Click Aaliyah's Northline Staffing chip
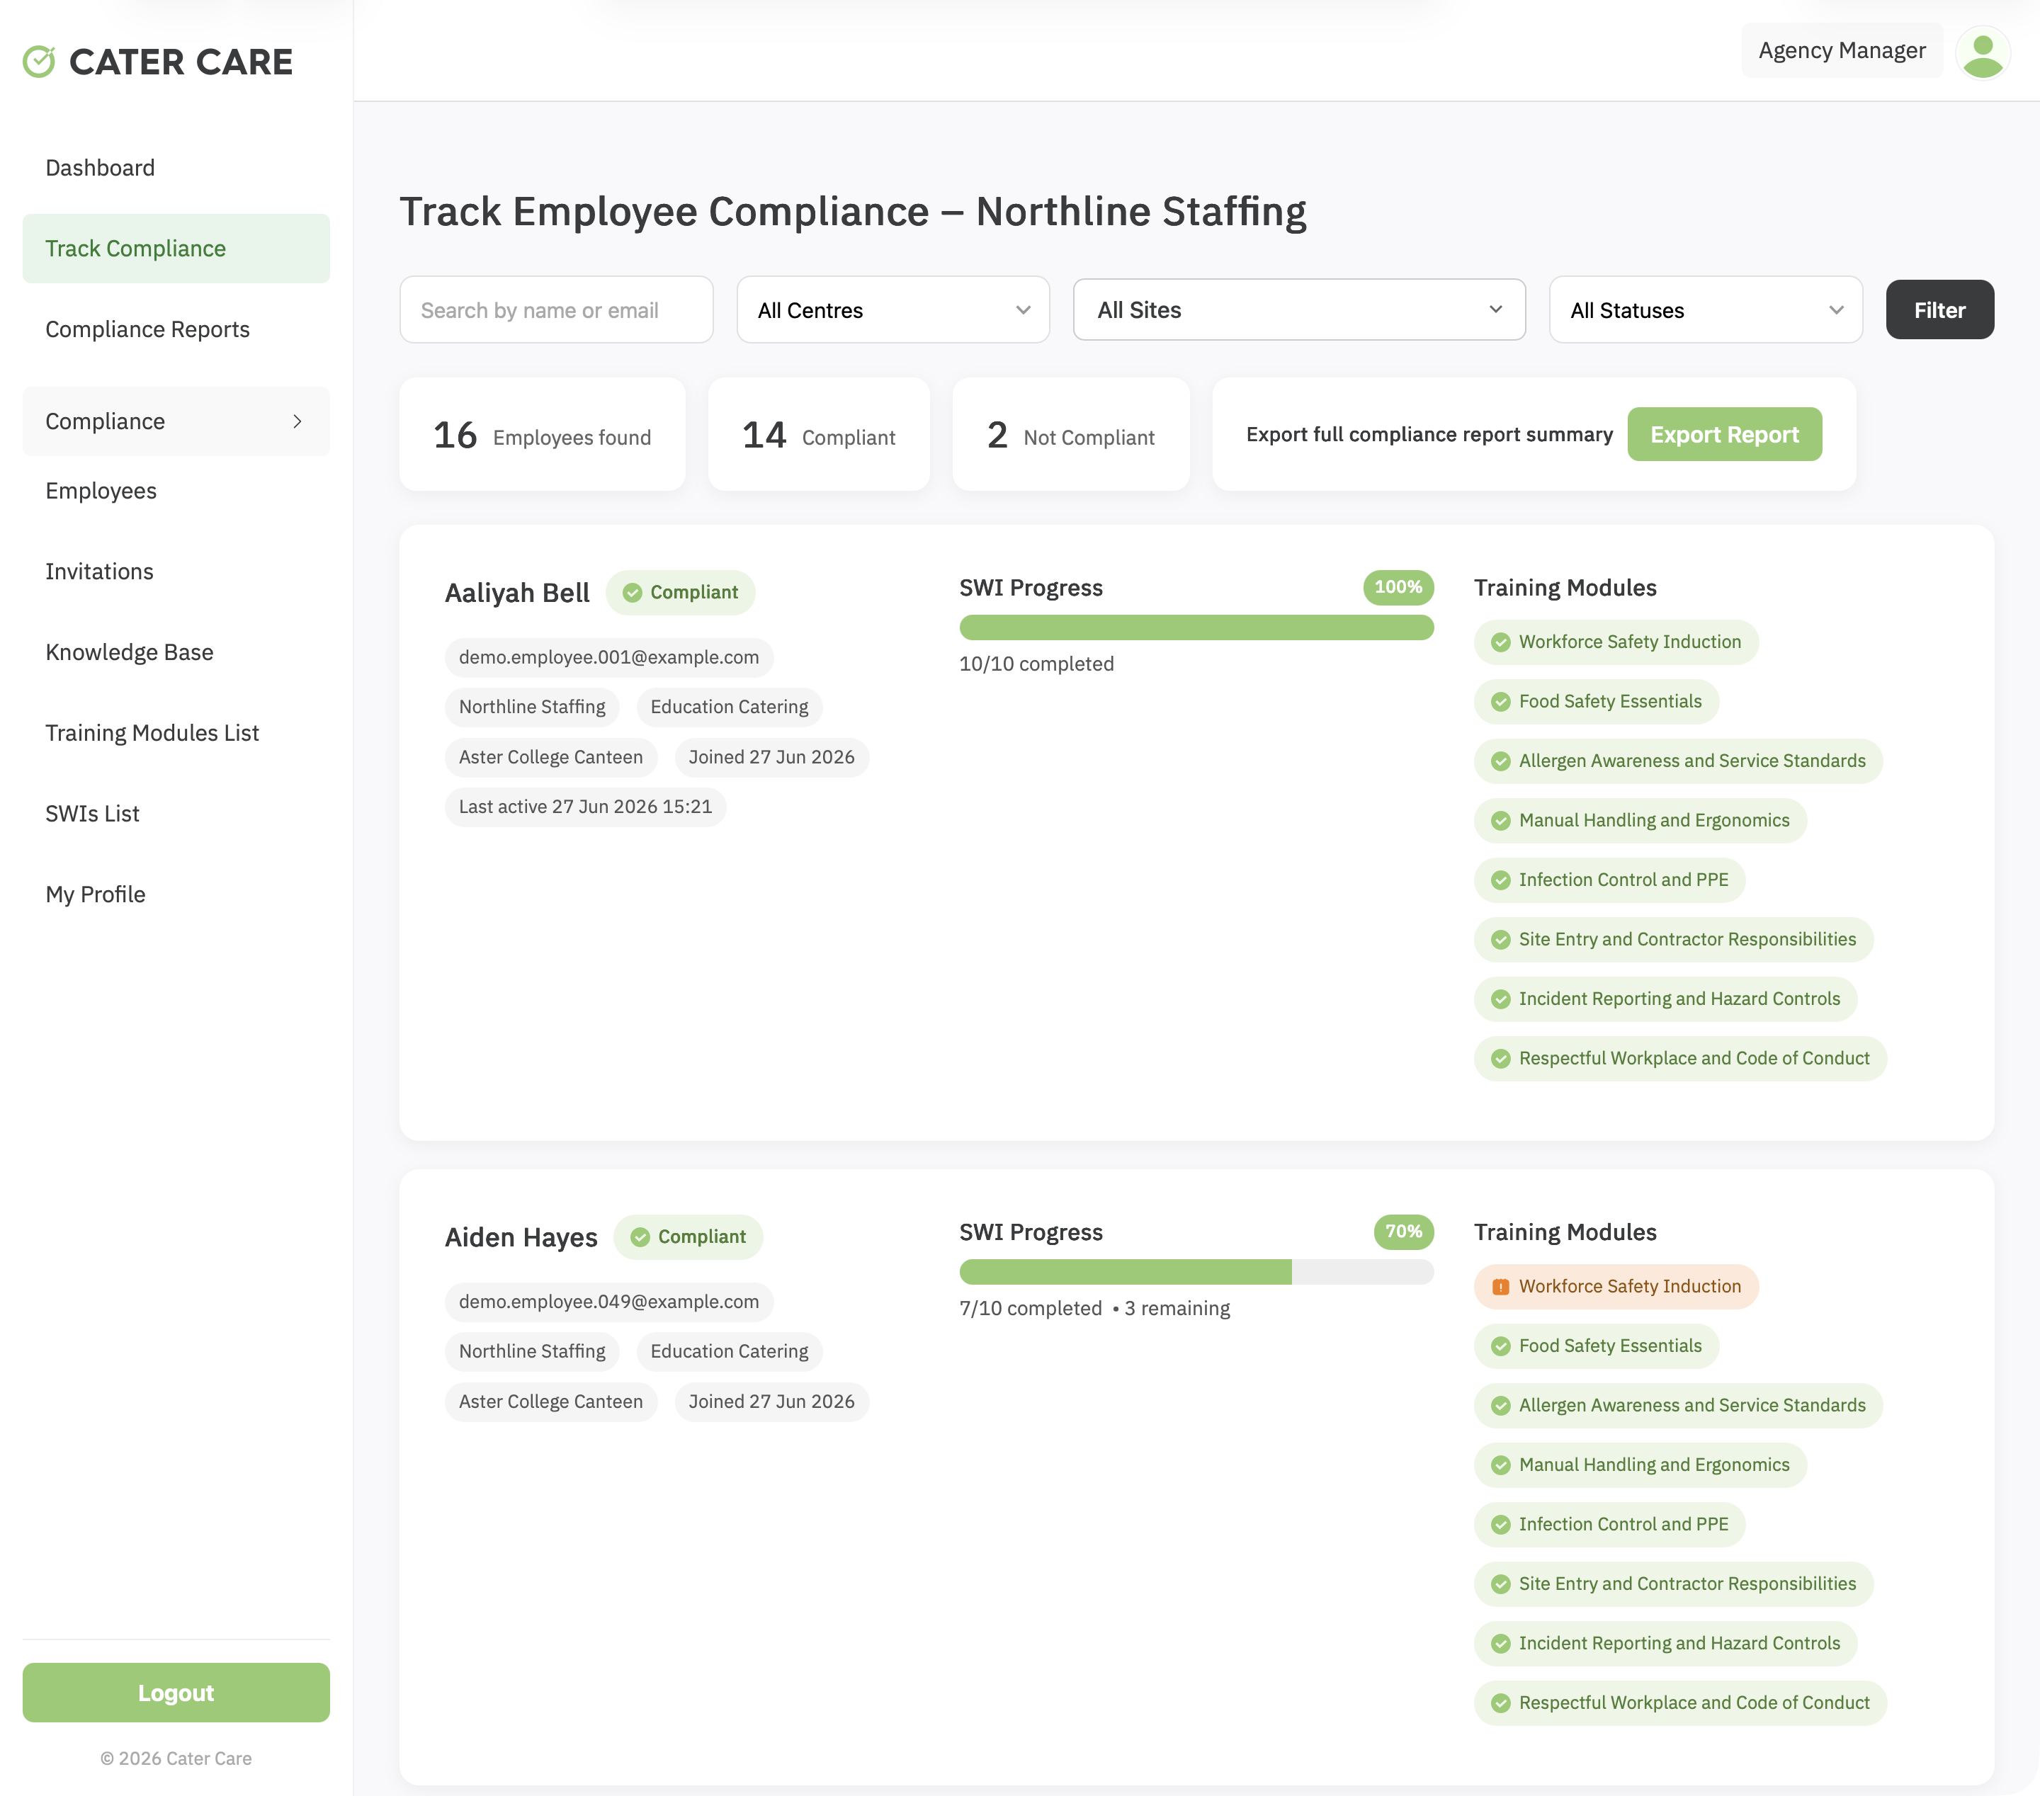2040x1796 pixels. click(532, 707)
